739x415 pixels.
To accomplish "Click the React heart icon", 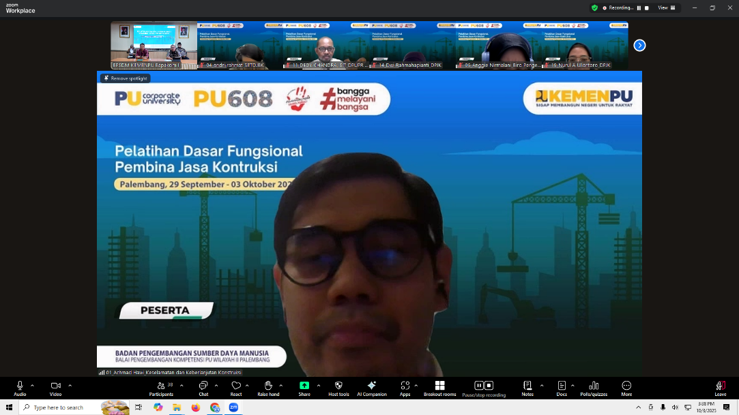I will click(x=235, y=386).
